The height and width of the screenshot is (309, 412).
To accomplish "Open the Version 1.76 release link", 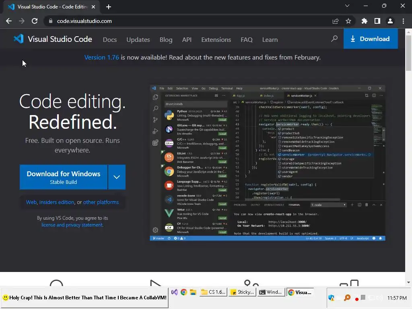I will tap(102, 57).
